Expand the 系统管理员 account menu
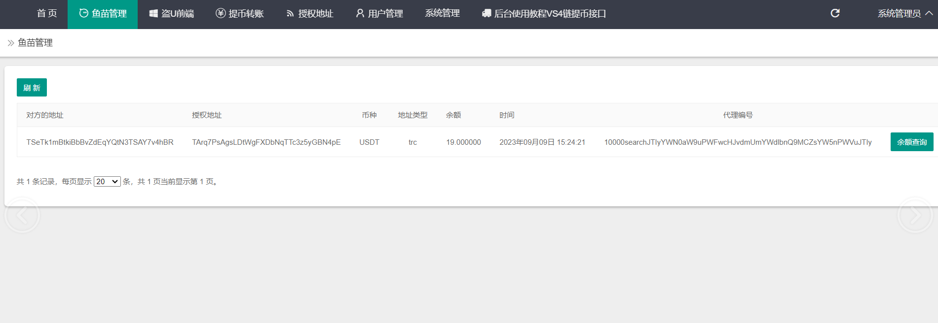This screenshot has width=938, height=323. (x=904, y=13)
